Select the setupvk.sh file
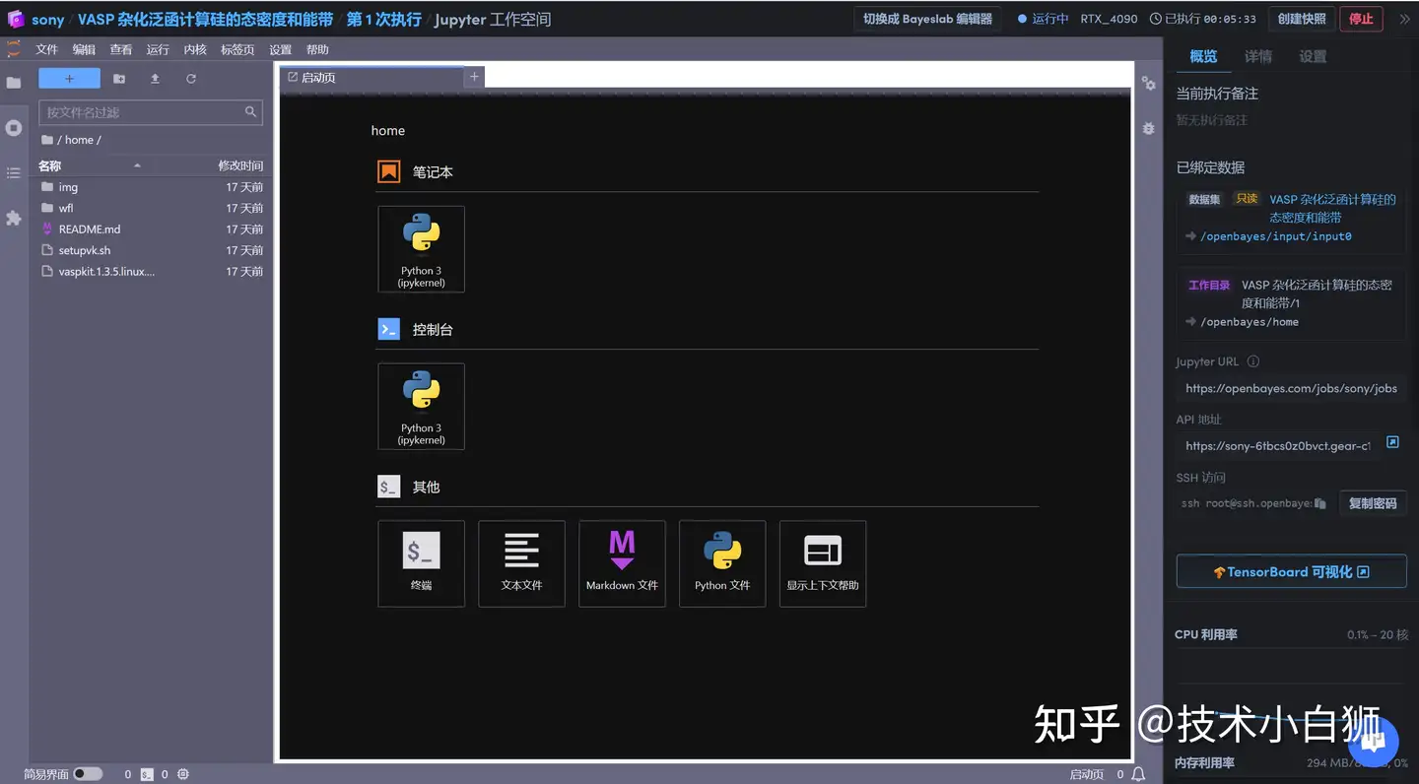This screenshot has height=784, width=1419. [x=151, y=250]
